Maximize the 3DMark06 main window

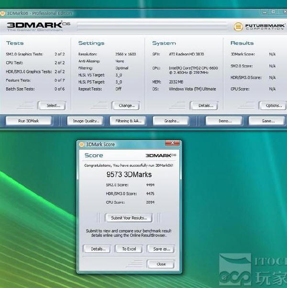pyautogui.click(x=273, y=12)
